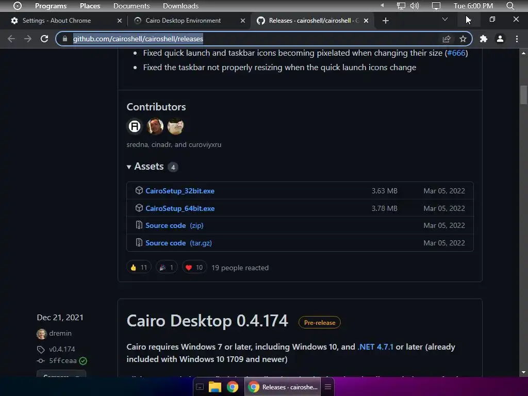View curoviyxru contributor pig avatar
Viewport: 528px width, 396px height.
(175, 126)
